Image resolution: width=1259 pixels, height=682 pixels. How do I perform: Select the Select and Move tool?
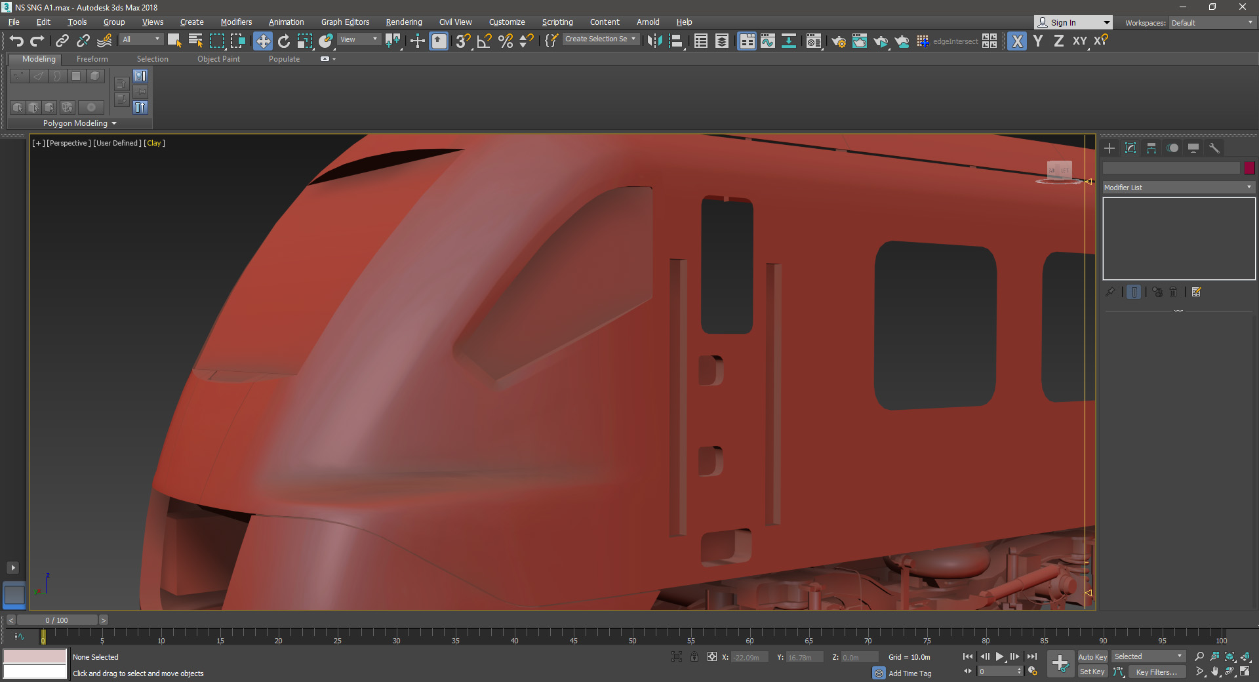tap(262, 41)
